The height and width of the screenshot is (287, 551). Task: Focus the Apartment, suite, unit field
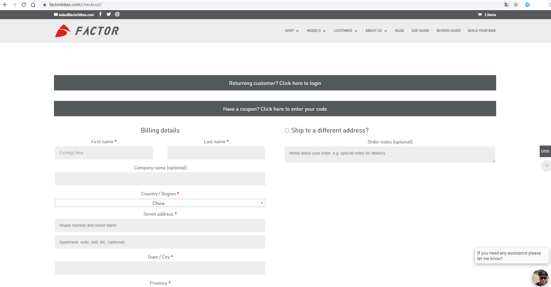pos(160,242)
